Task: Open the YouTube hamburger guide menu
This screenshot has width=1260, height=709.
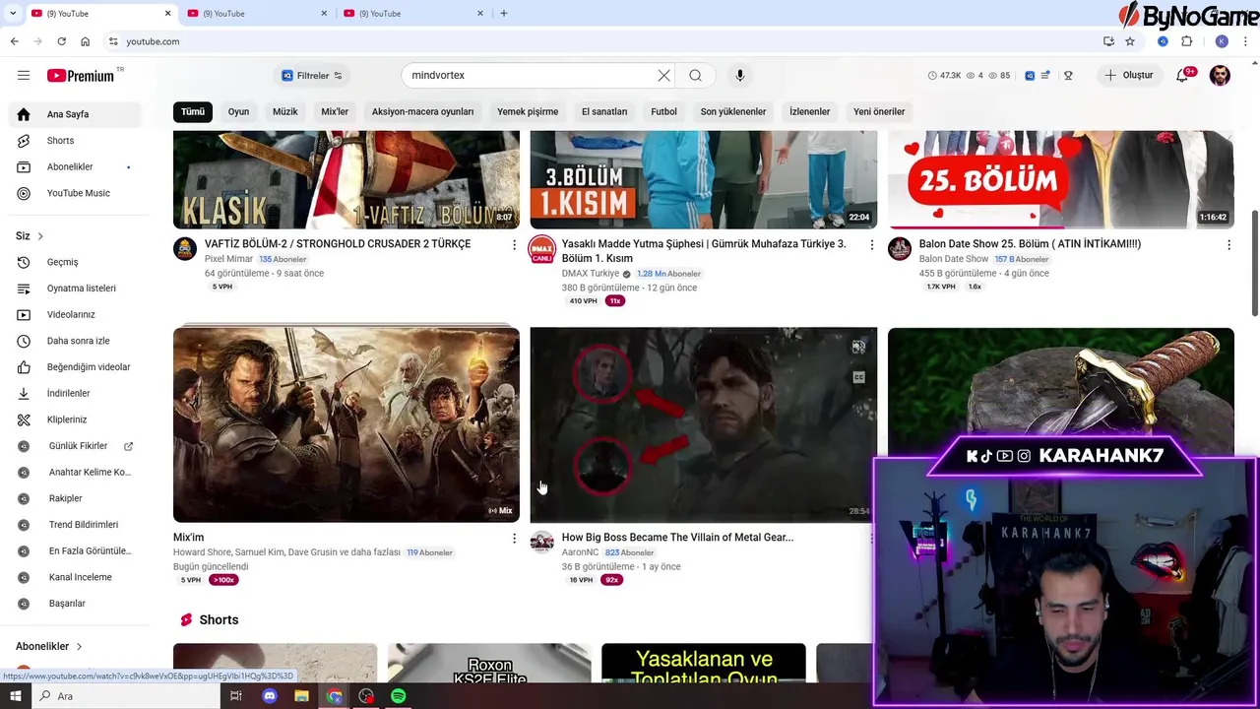Action: 24,76
